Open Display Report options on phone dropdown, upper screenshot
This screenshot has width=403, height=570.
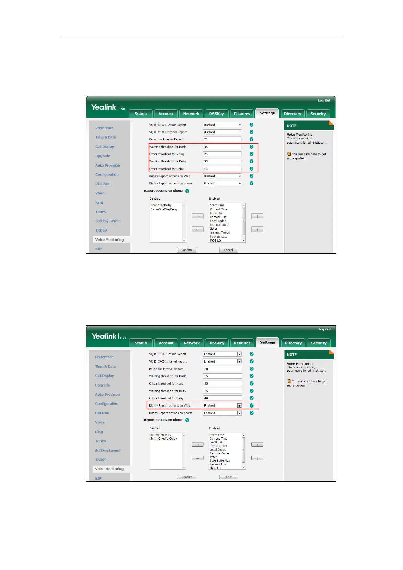tap(222, 183)
